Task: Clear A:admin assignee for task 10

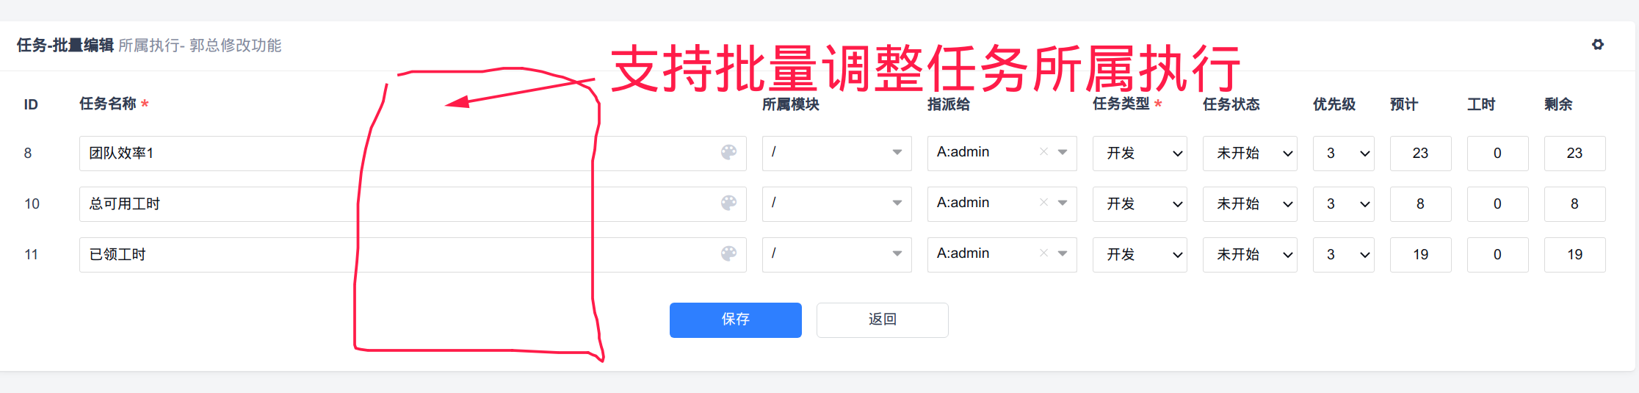Action: [x=1043, y=203]
